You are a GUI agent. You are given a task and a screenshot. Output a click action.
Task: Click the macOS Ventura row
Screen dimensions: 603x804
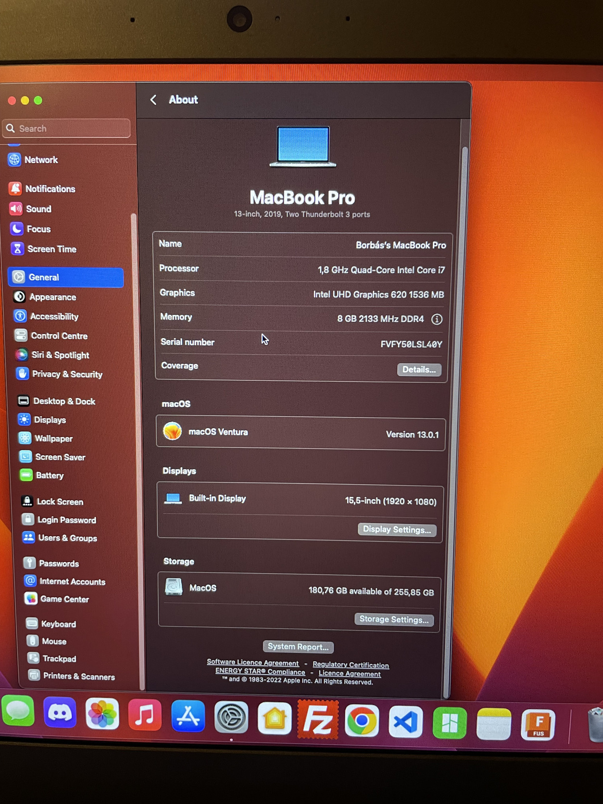click(301, 433)
